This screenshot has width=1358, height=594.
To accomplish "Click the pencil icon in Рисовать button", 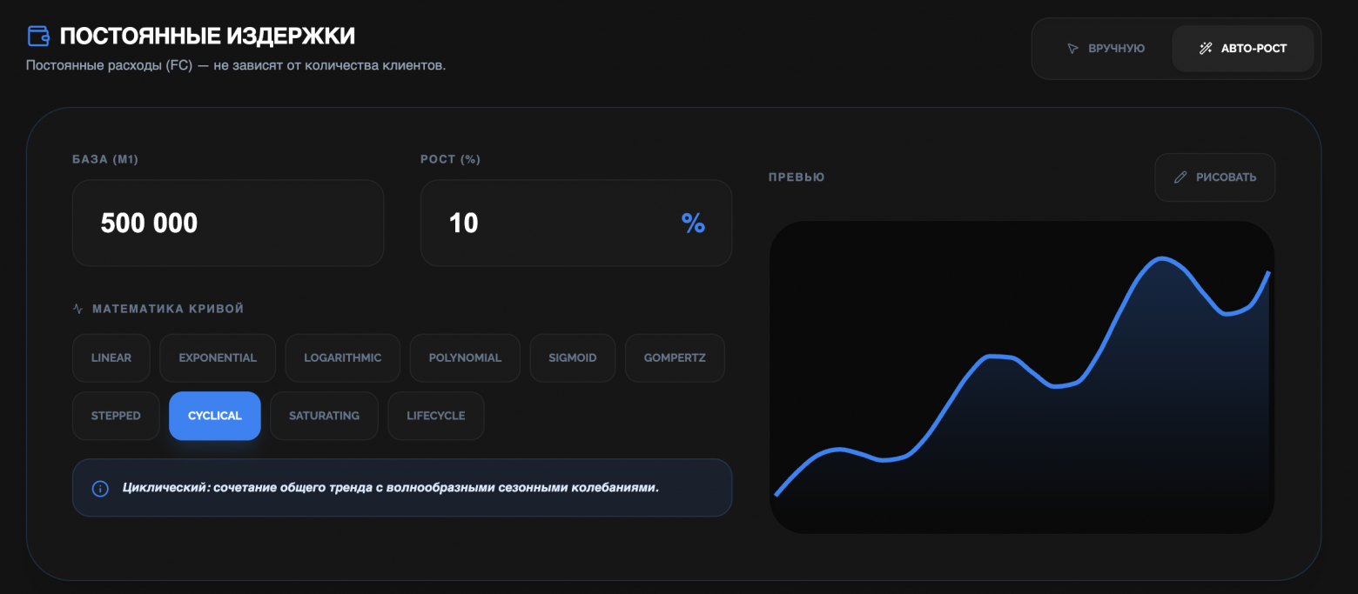I will [1180, 177].
